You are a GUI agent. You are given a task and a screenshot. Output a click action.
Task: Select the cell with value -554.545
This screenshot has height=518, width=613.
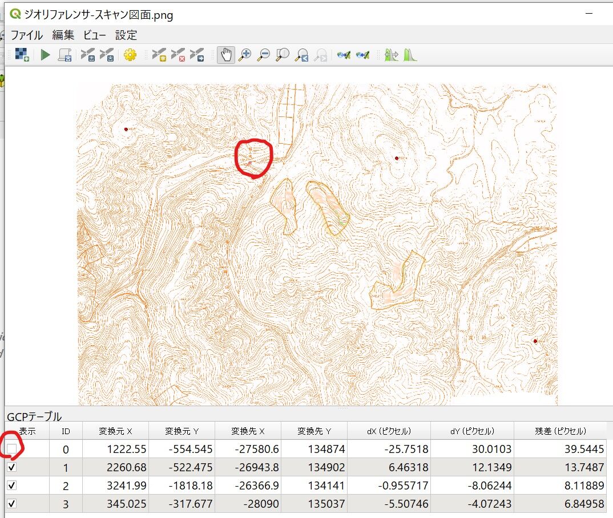coord(182,449)
